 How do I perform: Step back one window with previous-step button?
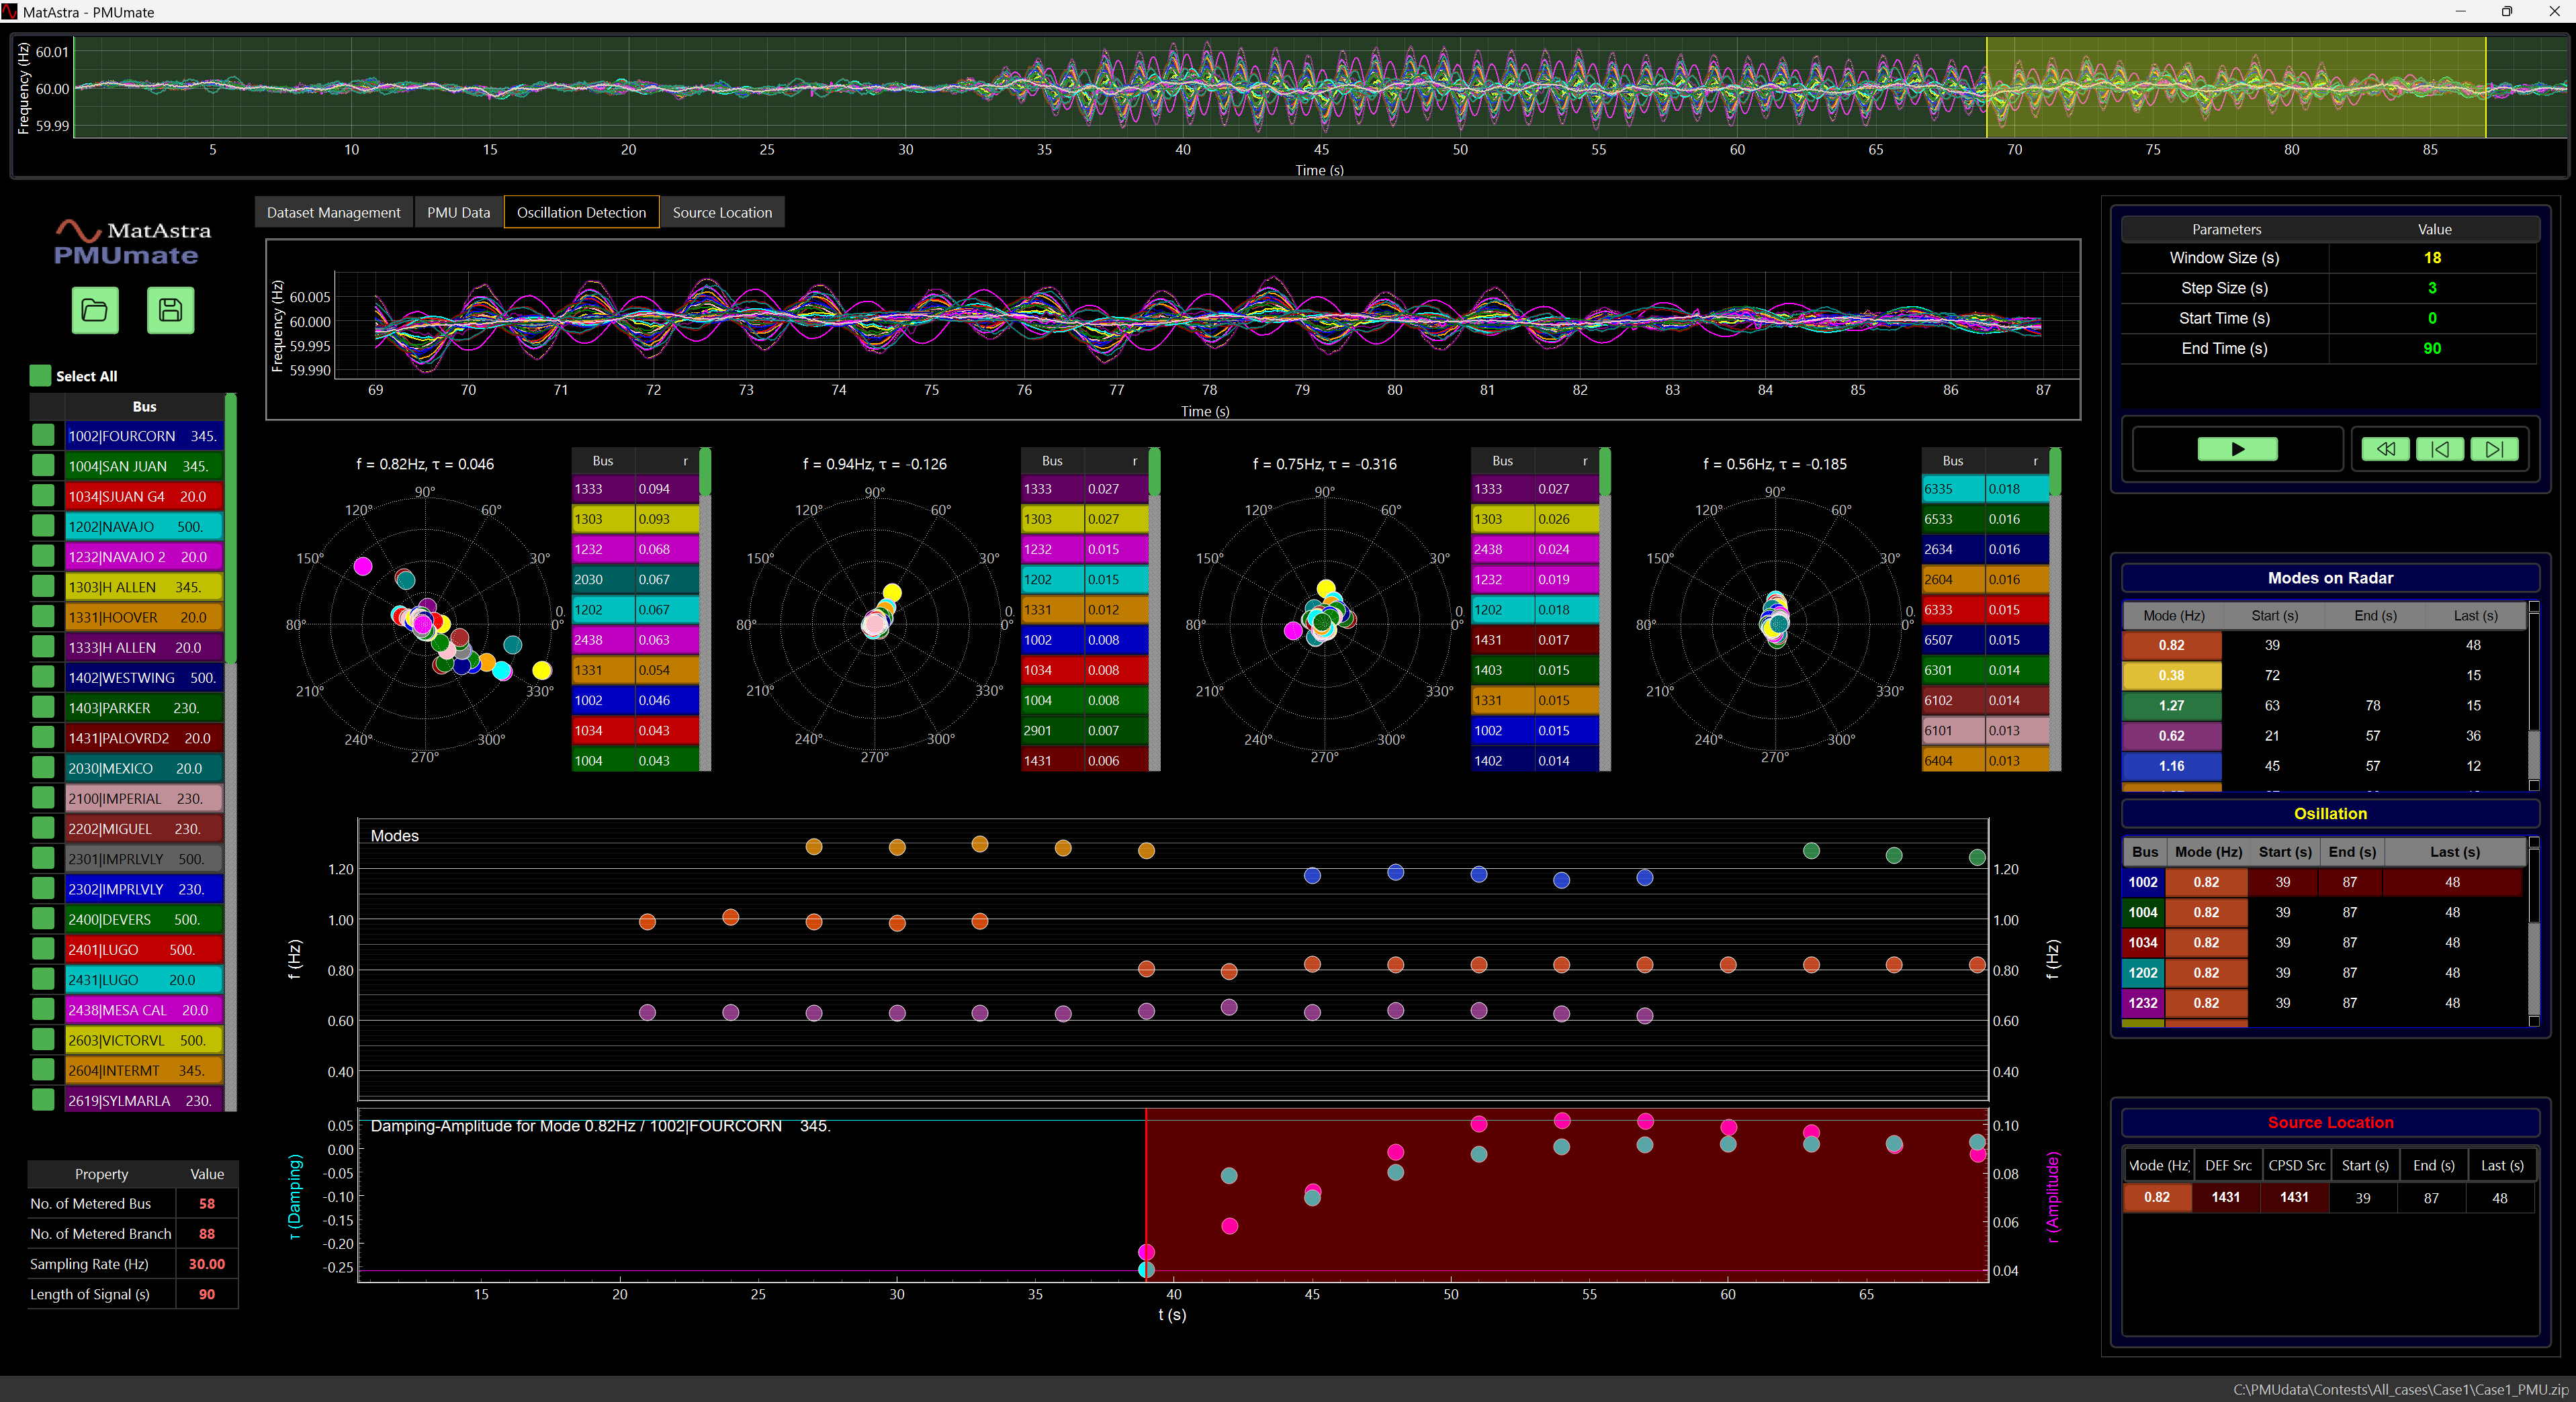pyautogui.click(x=2439, y=450)
